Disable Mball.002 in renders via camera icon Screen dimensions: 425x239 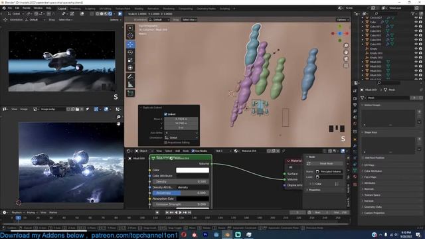tap(420, 66)
